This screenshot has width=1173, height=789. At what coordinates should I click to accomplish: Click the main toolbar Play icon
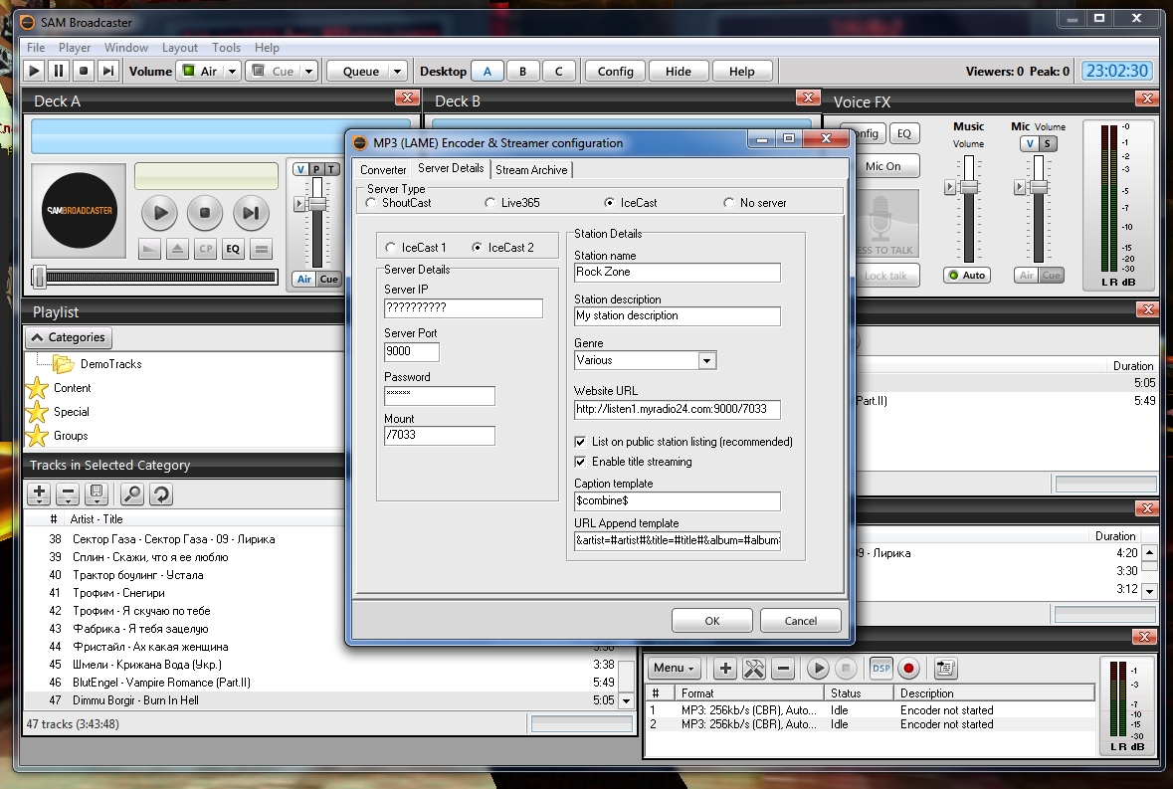point(34,71)
